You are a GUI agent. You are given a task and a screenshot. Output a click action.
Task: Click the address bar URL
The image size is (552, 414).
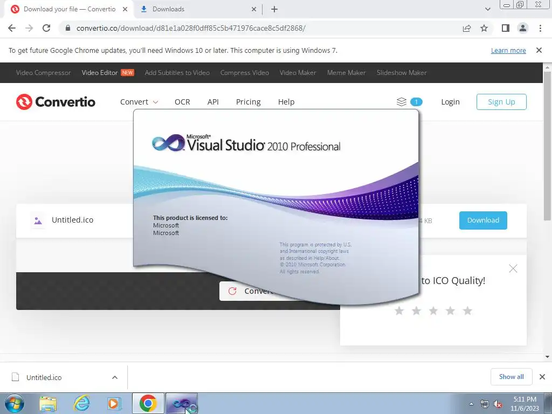(x=191, y=28)
